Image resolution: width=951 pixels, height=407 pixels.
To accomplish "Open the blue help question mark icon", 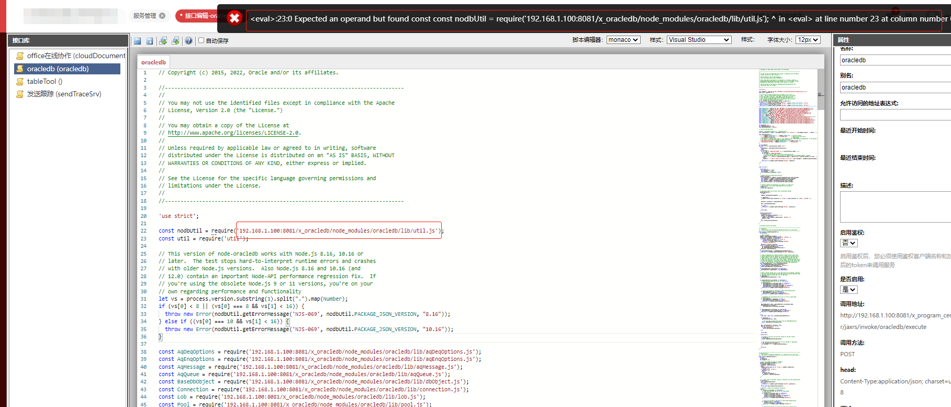I will click(188, 41).
